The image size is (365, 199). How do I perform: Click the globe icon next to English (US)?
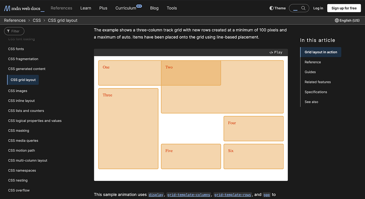pos(337,20)
